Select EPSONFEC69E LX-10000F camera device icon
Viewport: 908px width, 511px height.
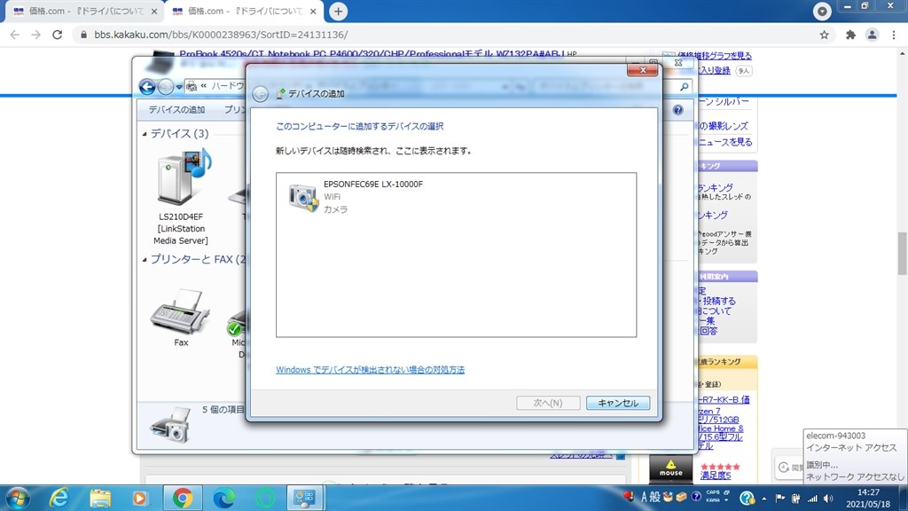(303, 198)
